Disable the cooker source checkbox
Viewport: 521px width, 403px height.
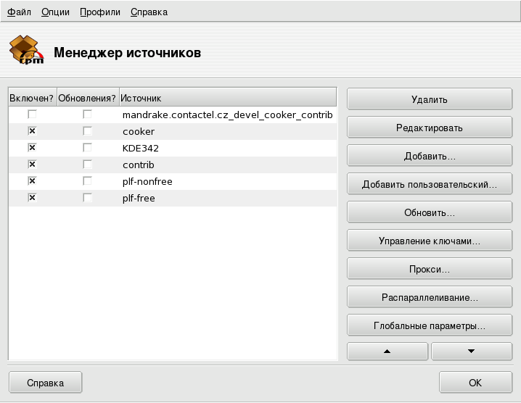(x=32, y=131)
